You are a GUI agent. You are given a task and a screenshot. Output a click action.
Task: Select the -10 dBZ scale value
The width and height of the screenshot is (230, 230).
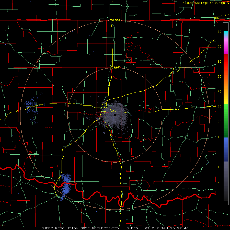point(218,167)
